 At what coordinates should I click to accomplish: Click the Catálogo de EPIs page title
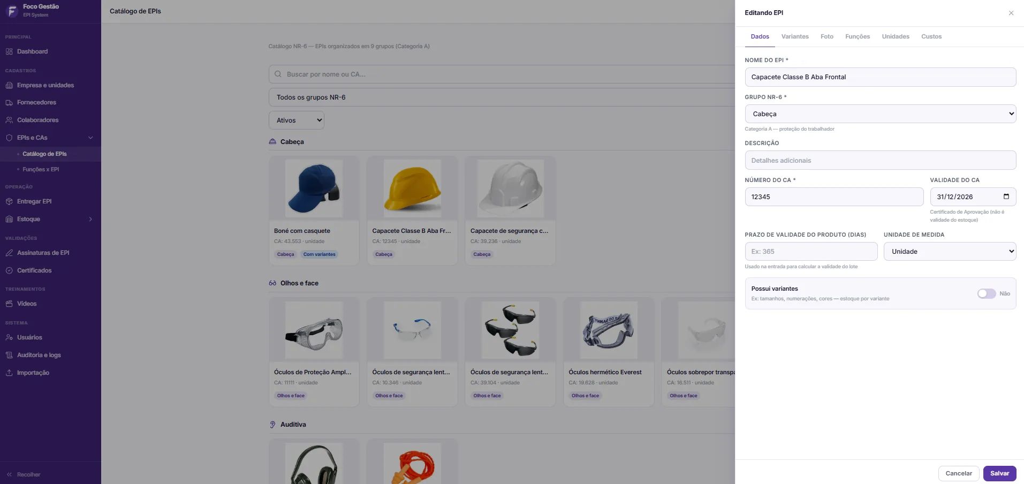[x=135, y=11]
